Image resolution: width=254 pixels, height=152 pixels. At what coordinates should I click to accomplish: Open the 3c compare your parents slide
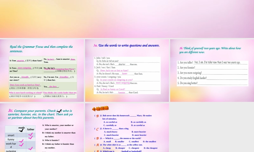(42, 128)
